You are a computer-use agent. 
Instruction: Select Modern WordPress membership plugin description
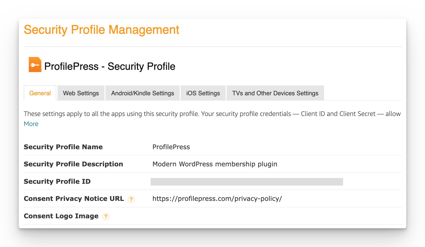[x=215, y=164]
